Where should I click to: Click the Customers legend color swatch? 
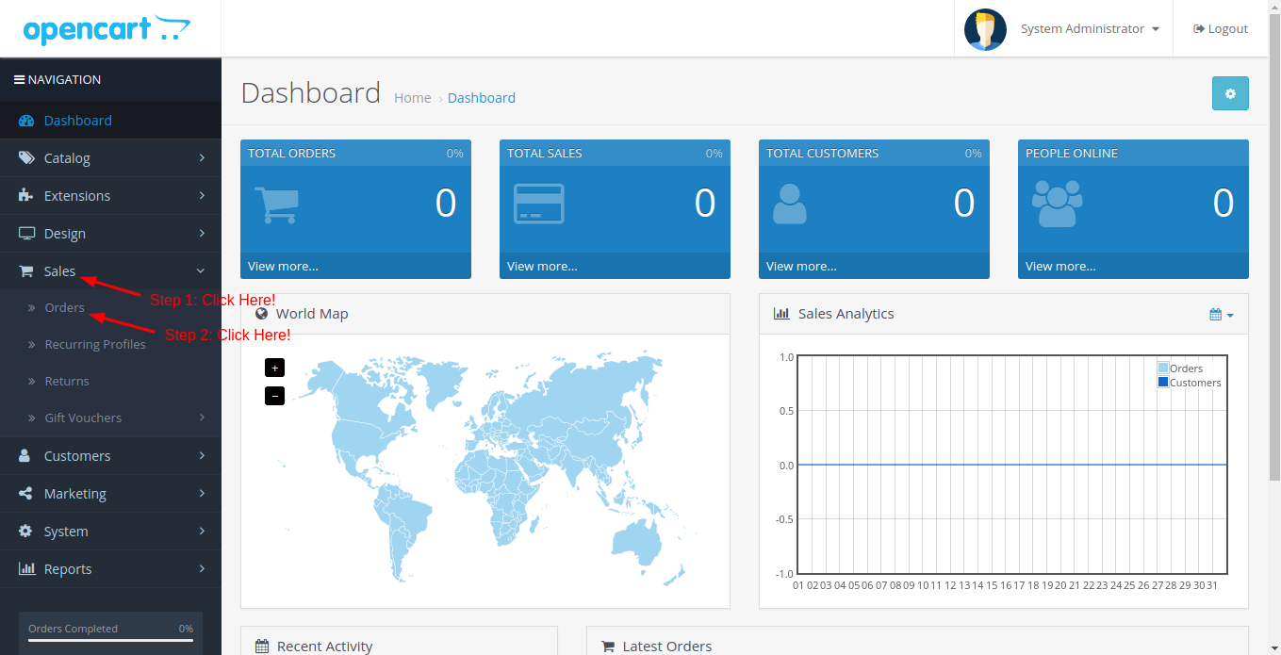(x=1163, y=383)
